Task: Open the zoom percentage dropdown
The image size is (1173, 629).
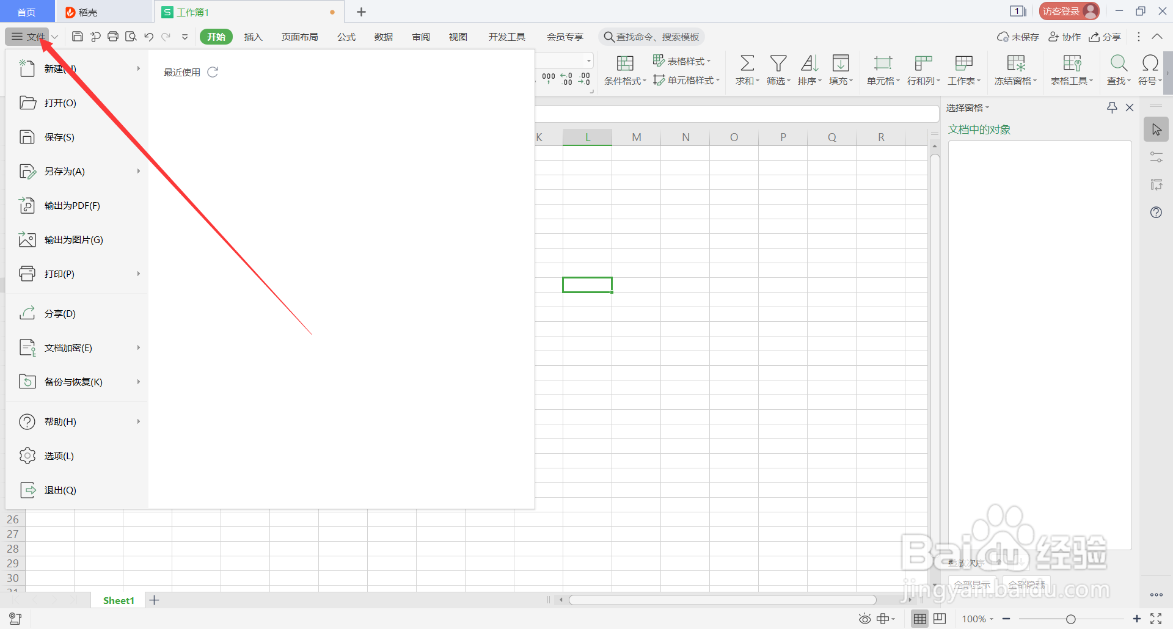Action: point(976,618)
